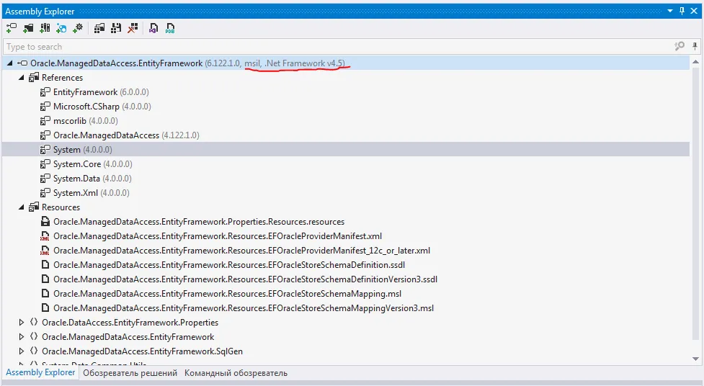Image resolution: width=704 pixels, height=386 pixels.
Task: Click the gear icon with green plus
Action: coord(78,28)
